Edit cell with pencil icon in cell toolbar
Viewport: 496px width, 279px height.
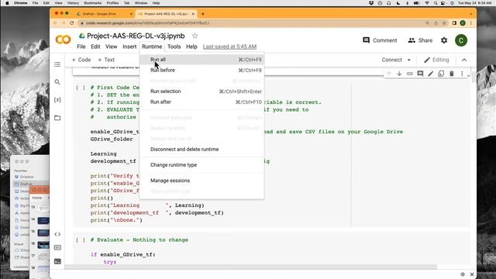(431, 74)
